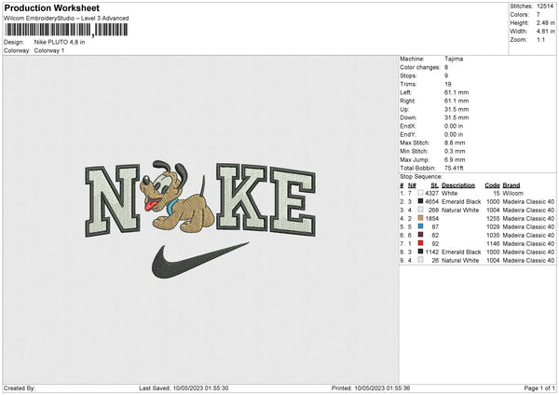This screenshot has width=559, height=395.
Task: Click the Printed timestamp 10/05/2023 01:55:36
Action: [382, 388]
